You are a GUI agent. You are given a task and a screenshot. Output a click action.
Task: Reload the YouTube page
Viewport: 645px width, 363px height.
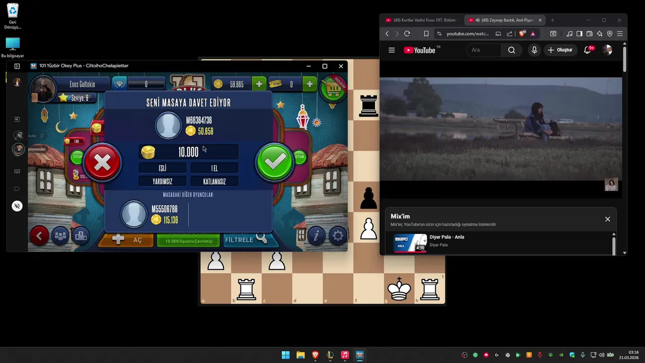tap(407, 34)
